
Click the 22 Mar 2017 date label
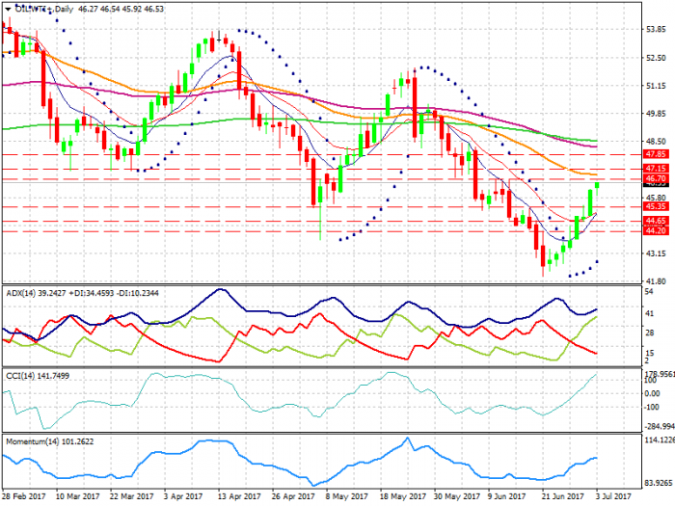pyautogui.click(x=131, y=496)
